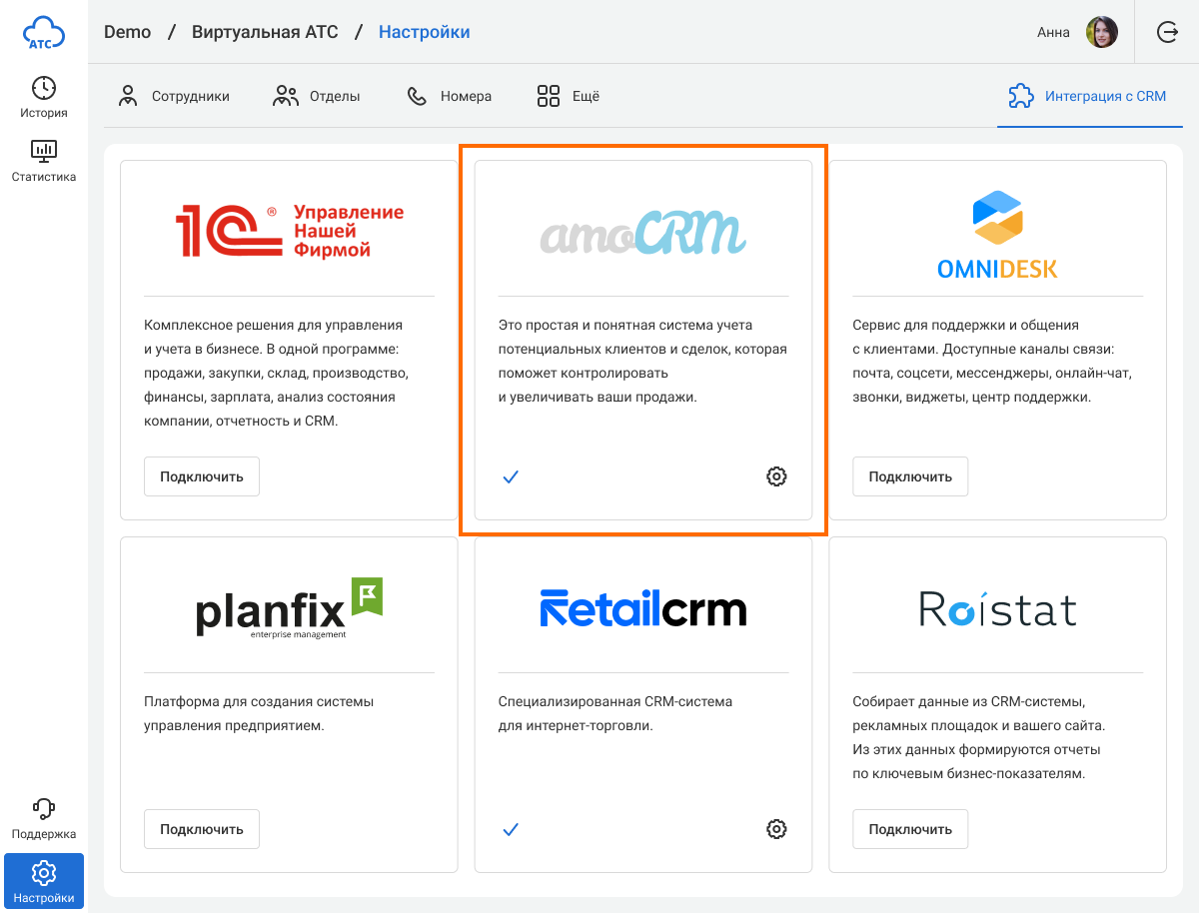Image resolution: width=1199 pixels, height=913 pixels.
Task: Switch to the Отделы tab
Action: 317,96
